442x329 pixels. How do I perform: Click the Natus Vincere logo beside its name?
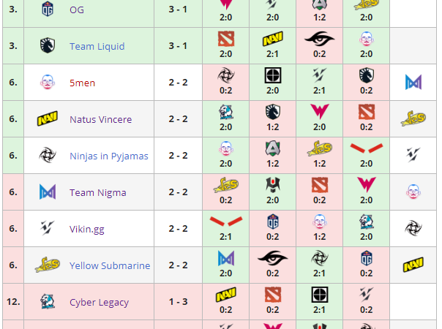[48, 118]
